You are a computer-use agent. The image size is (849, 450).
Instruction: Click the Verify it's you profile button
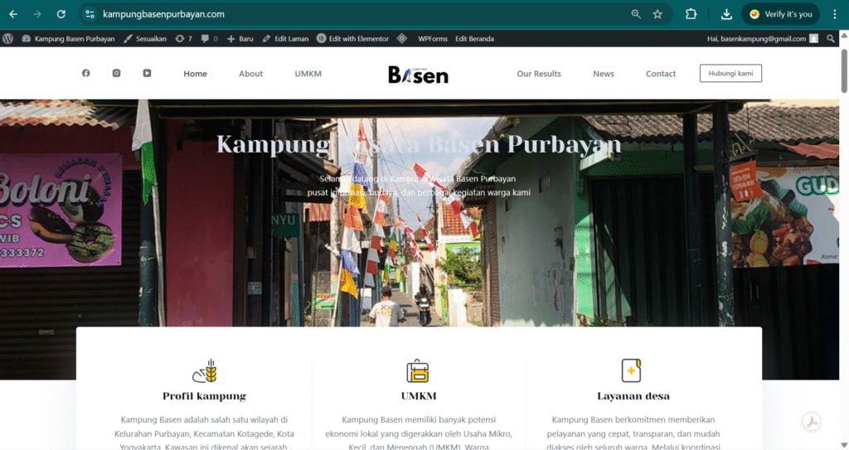[780, 14]
